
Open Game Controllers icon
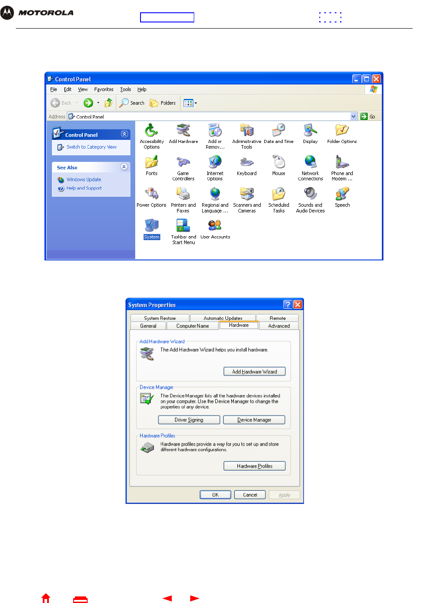tap(183, 168)
